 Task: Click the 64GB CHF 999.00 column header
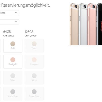(9, 33)
